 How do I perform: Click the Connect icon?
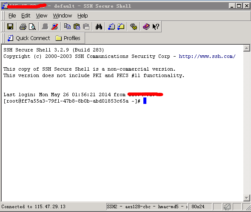click(45, 26)
